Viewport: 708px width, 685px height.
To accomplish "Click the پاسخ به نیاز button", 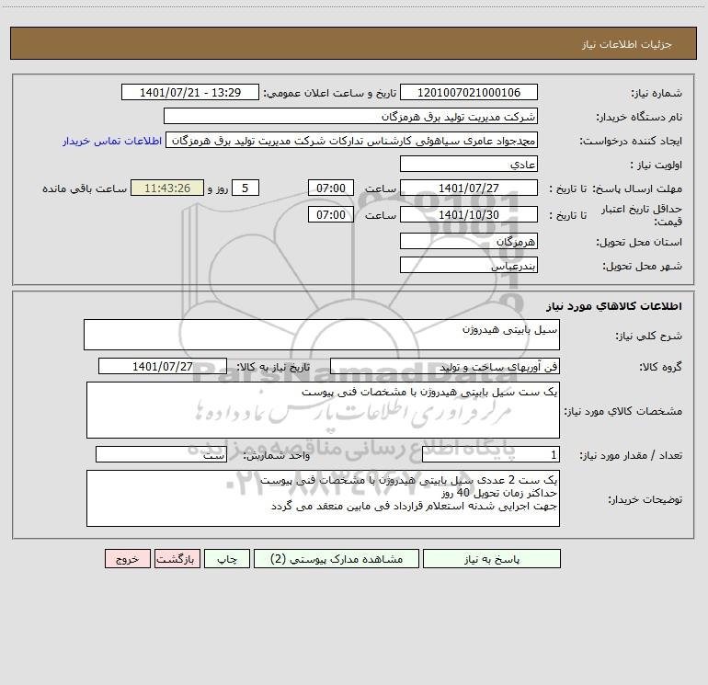I will (x=492, y=559).
